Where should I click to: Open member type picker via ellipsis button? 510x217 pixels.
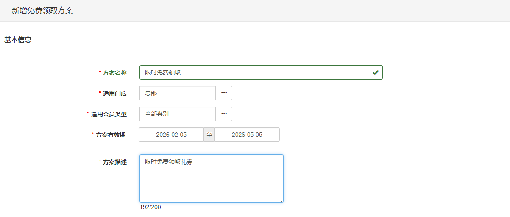click(224, 114)
